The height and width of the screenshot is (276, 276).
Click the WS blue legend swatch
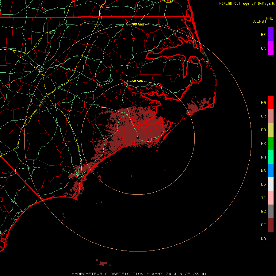271,171
